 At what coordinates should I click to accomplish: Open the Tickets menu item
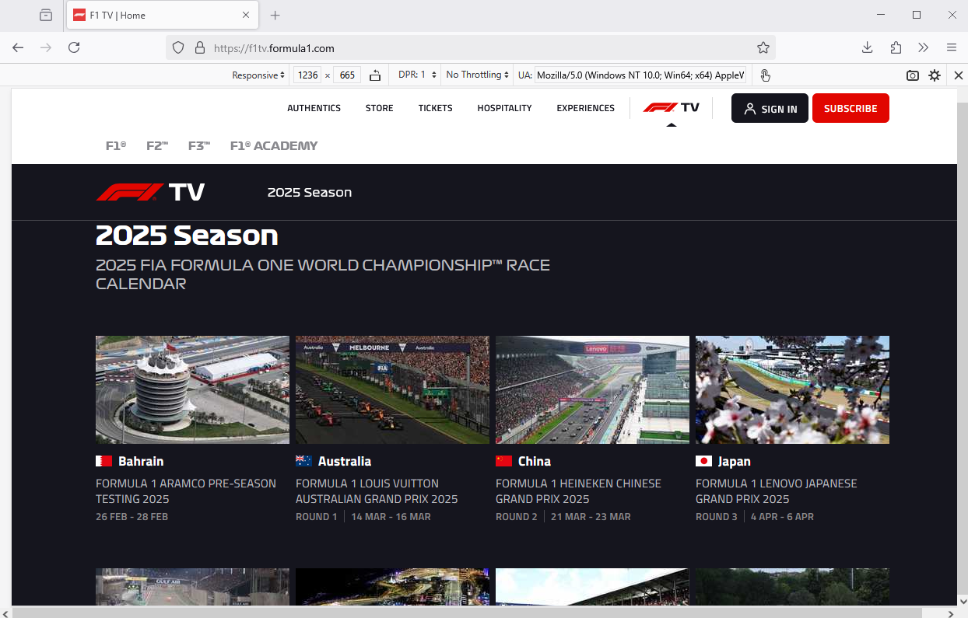435,108
